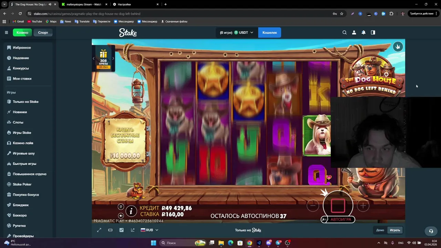Open browser extensions puzzle icon

tap(391, 14)
